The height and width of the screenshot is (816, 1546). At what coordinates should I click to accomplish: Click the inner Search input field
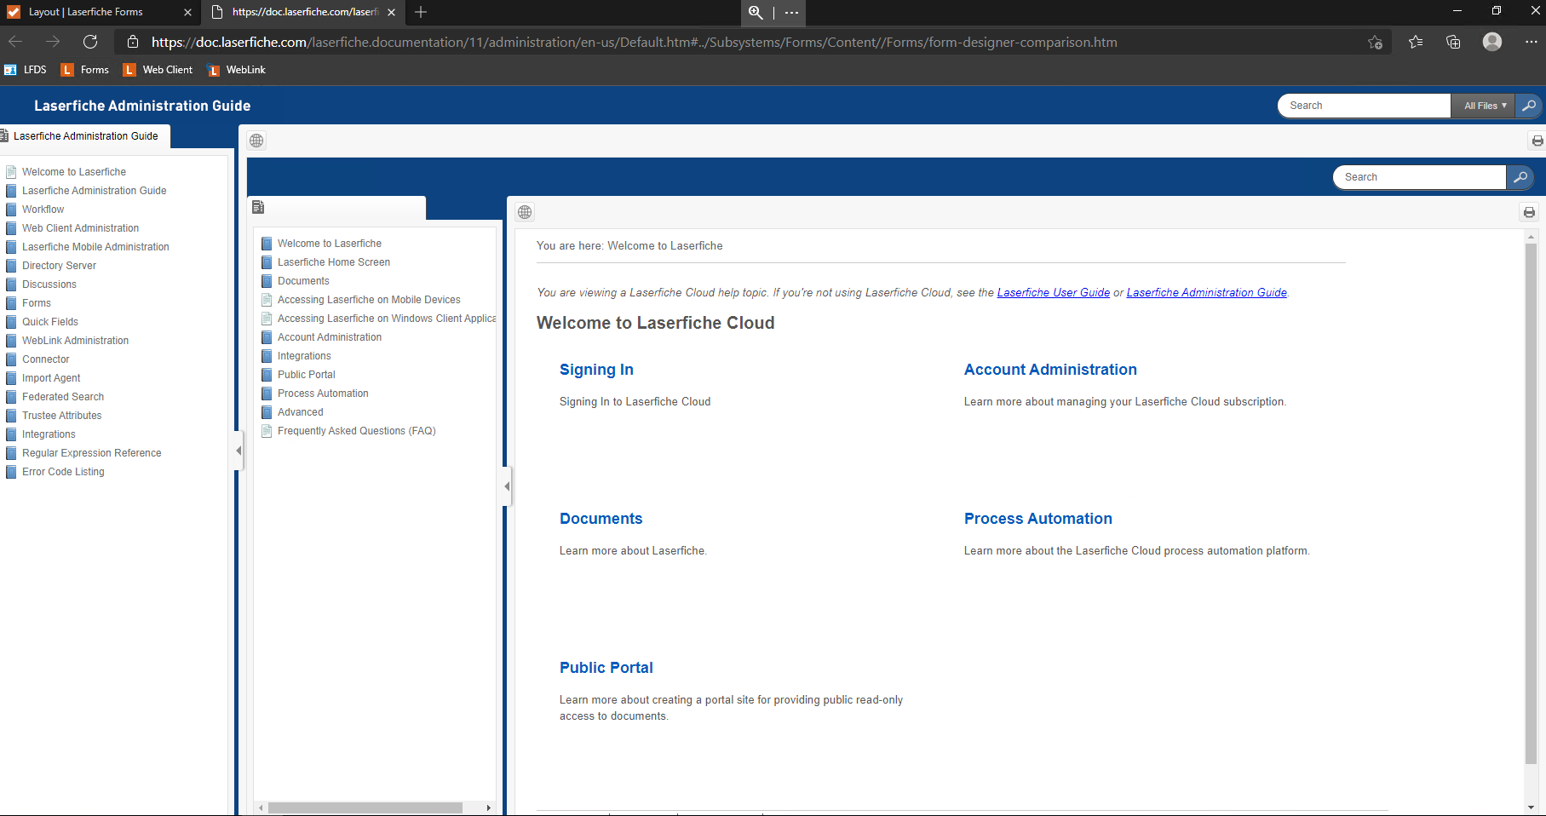click(x=1420, y=177)
